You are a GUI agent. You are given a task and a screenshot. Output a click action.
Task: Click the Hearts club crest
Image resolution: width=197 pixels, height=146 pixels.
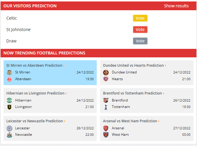pyautogui.click(x=106, y=79)
